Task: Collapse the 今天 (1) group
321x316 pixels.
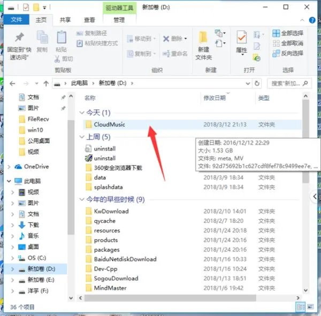Action: 82,112
